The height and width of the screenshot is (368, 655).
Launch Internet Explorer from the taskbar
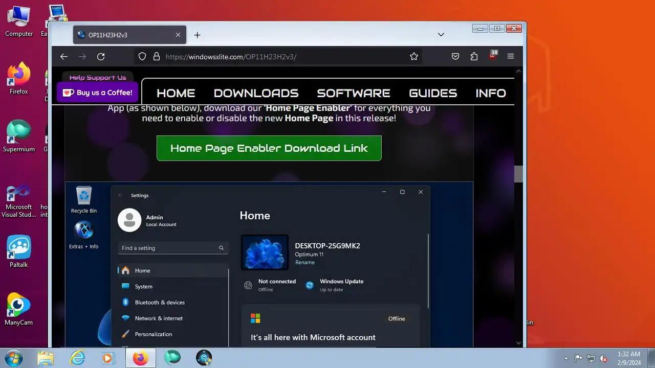point(77,358)
